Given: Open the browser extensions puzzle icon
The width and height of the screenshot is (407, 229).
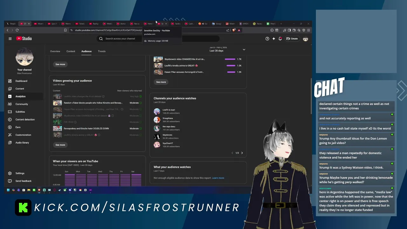Looking at the screenshot, I should coord(272,30).
